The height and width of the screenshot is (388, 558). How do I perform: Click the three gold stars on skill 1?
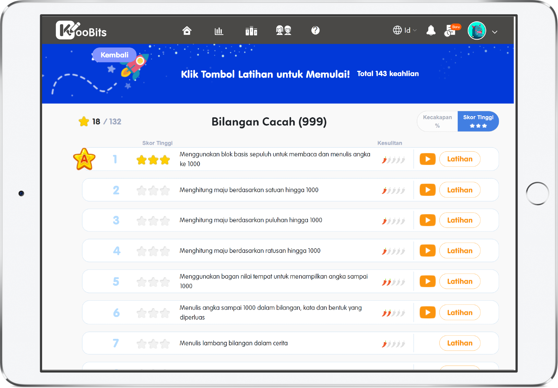(153, 160)
